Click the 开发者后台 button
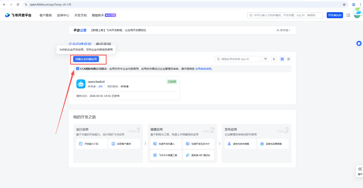This screenshot has height=188, width=363. 335,15
